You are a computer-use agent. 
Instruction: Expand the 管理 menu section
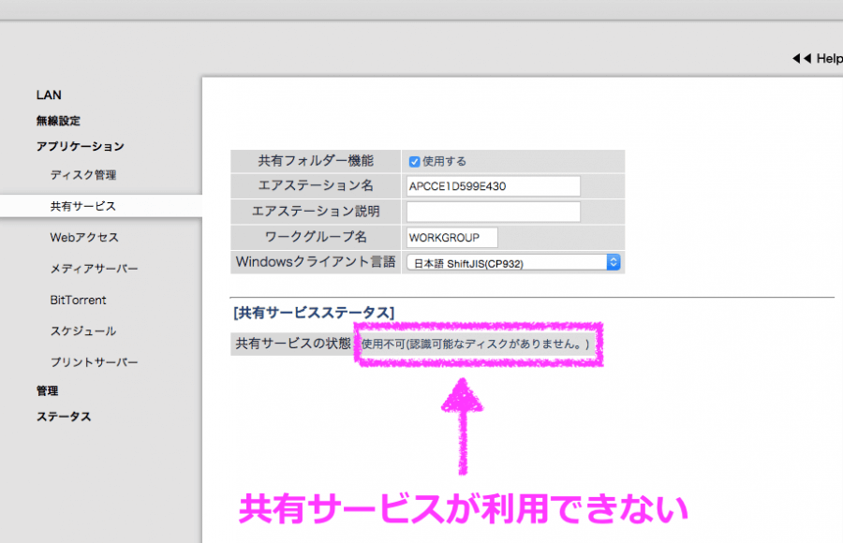[x=47, y=391]
